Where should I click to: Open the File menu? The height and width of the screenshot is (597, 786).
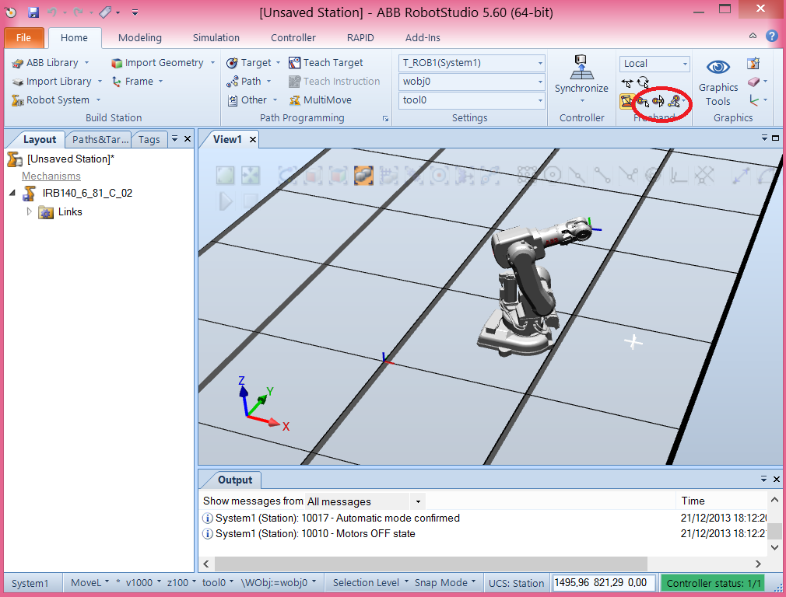pos(23,37)
